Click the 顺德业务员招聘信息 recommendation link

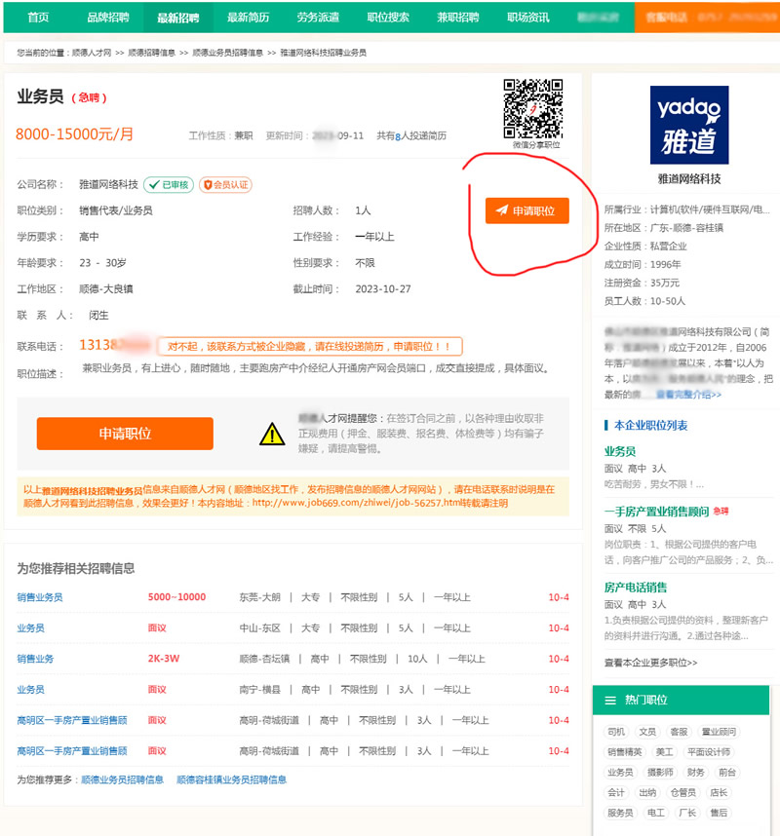pos(122,779)
